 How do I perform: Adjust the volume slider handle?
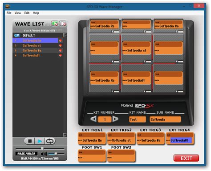point(56,154)
